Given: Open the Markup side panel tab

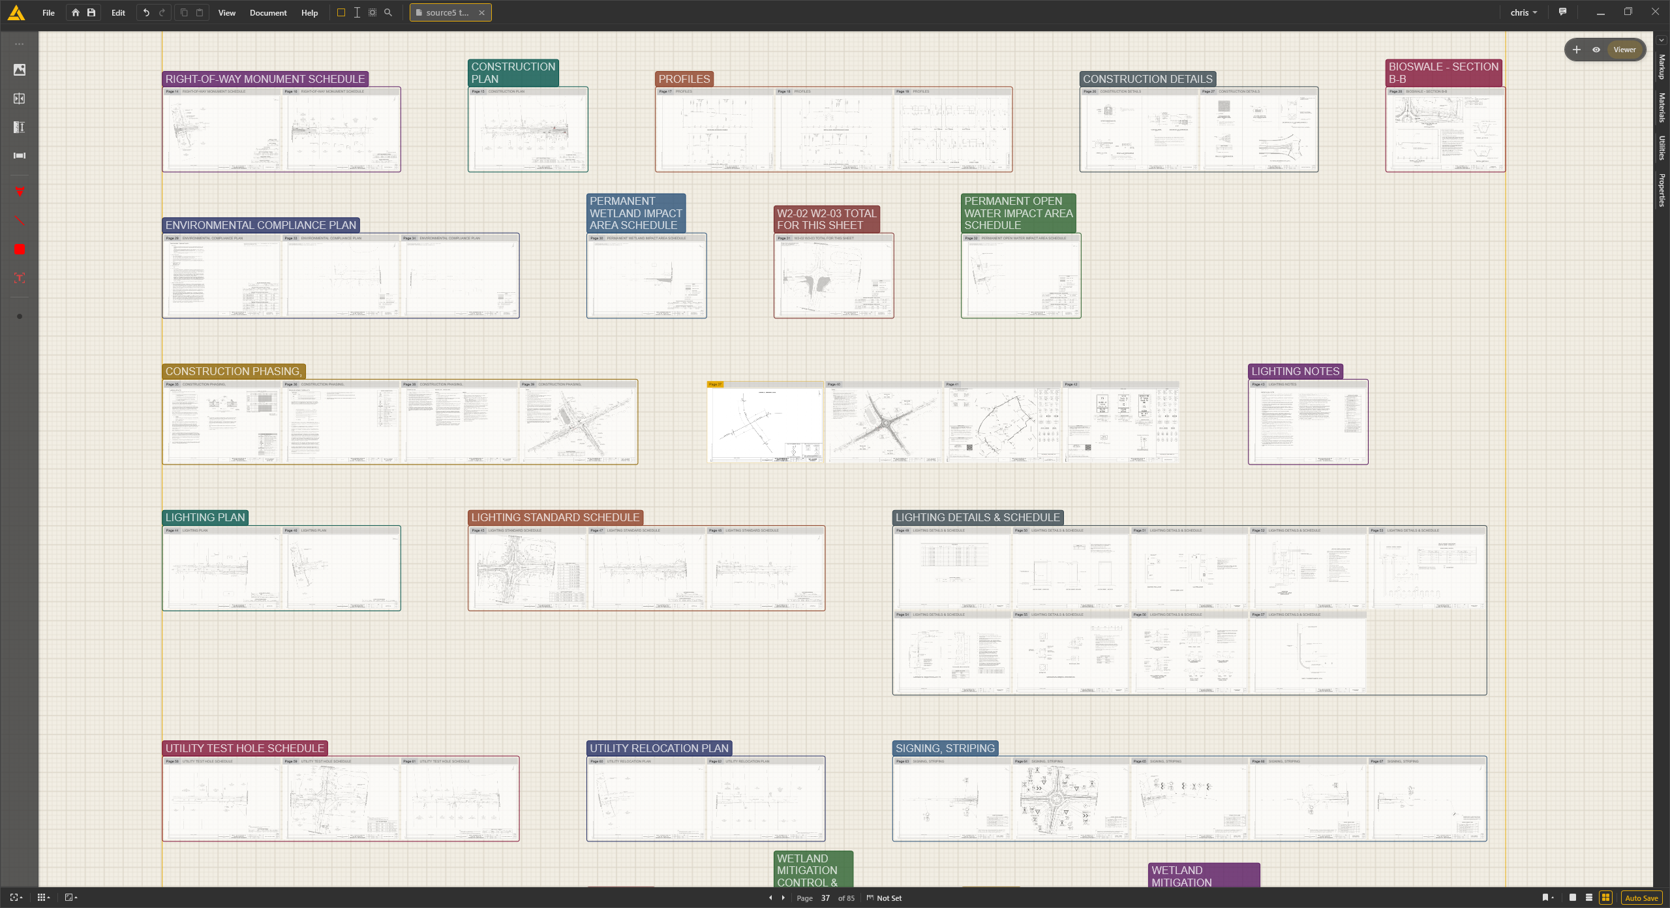Looking at the screenshot, I should pos(1662,67).
